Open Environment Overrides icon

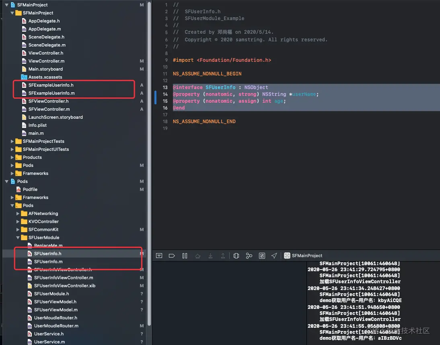262,256
